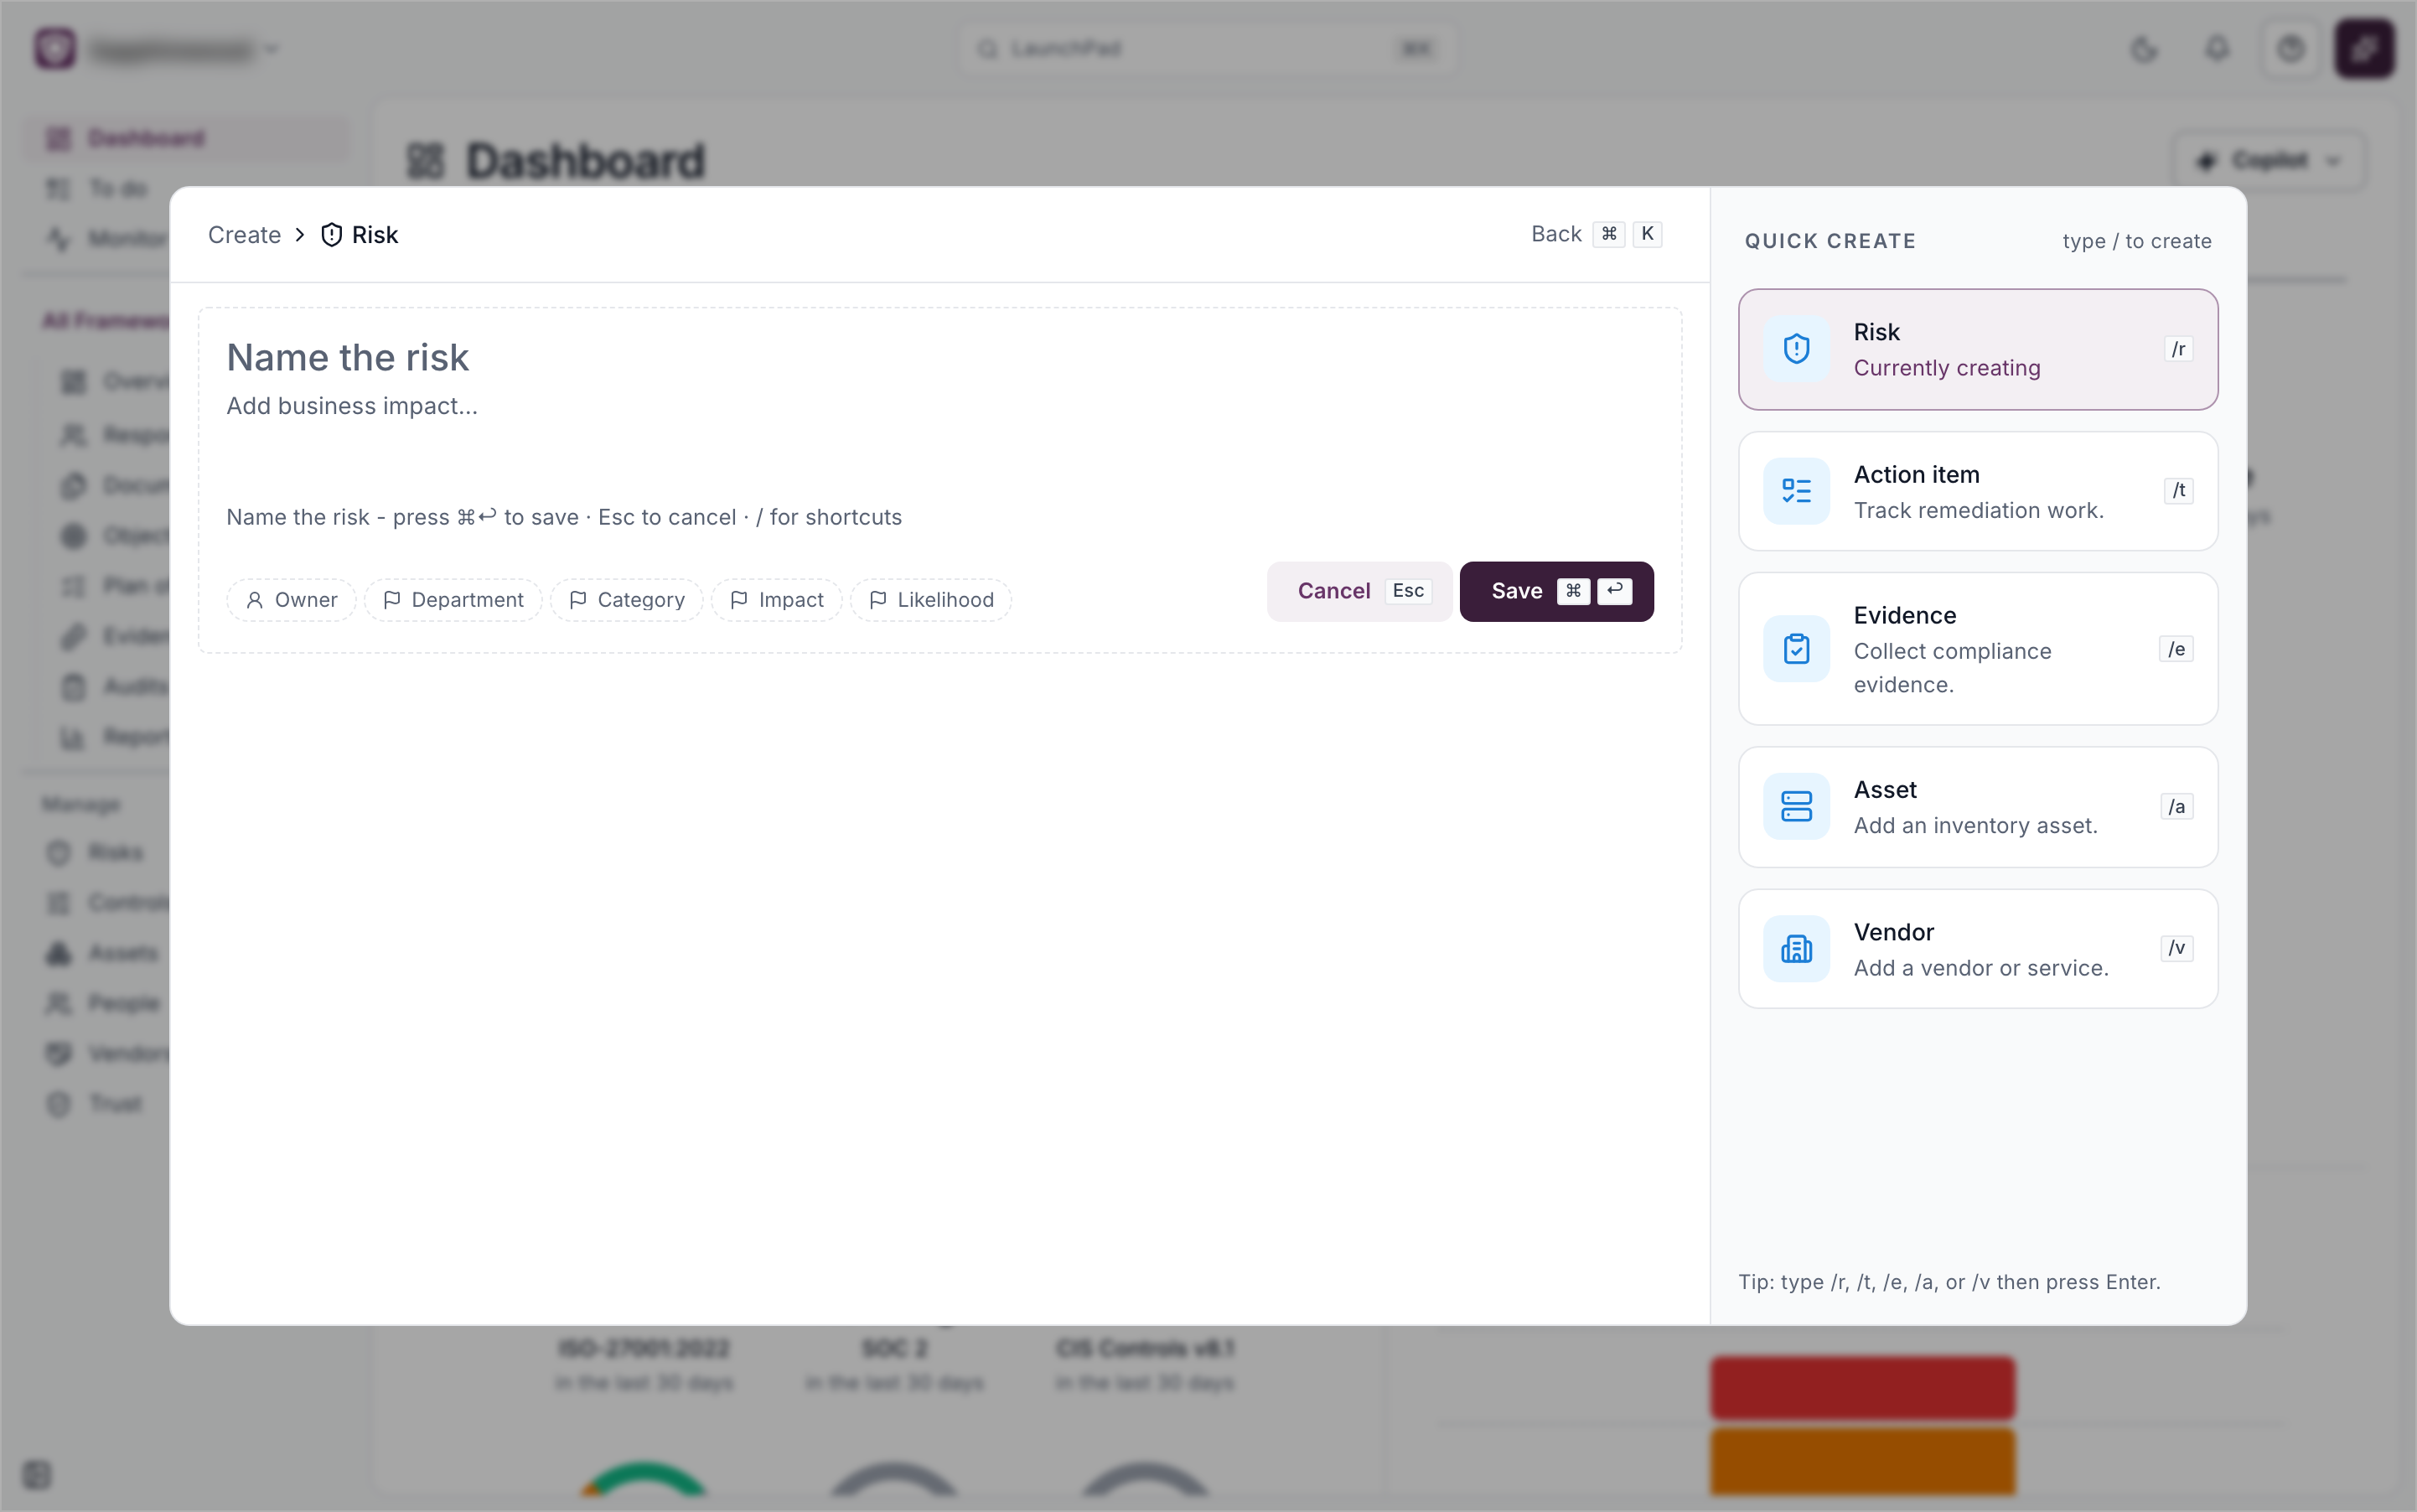Image resolution: width=2417 pixels, height=1512 pixels.
Task: Click the person icon on Owner chip
Action: tap(255, 600)
